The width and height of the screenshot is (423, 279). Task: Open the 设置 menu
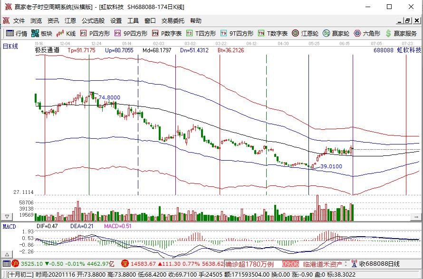click(116, 21)
